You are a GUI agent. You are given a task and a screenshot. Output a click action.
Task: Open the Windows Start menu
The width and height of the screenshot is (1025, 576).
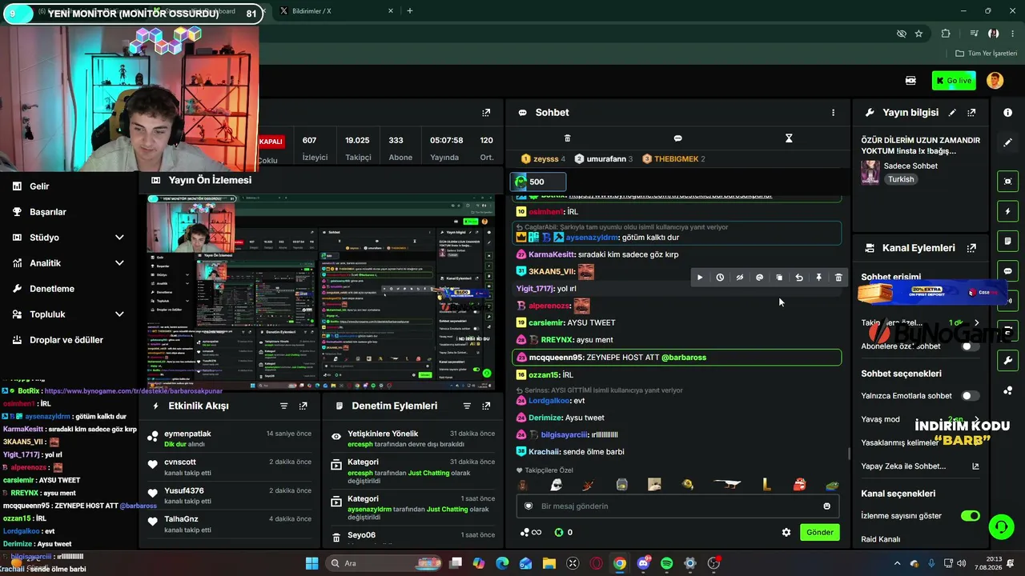(312, 563)
